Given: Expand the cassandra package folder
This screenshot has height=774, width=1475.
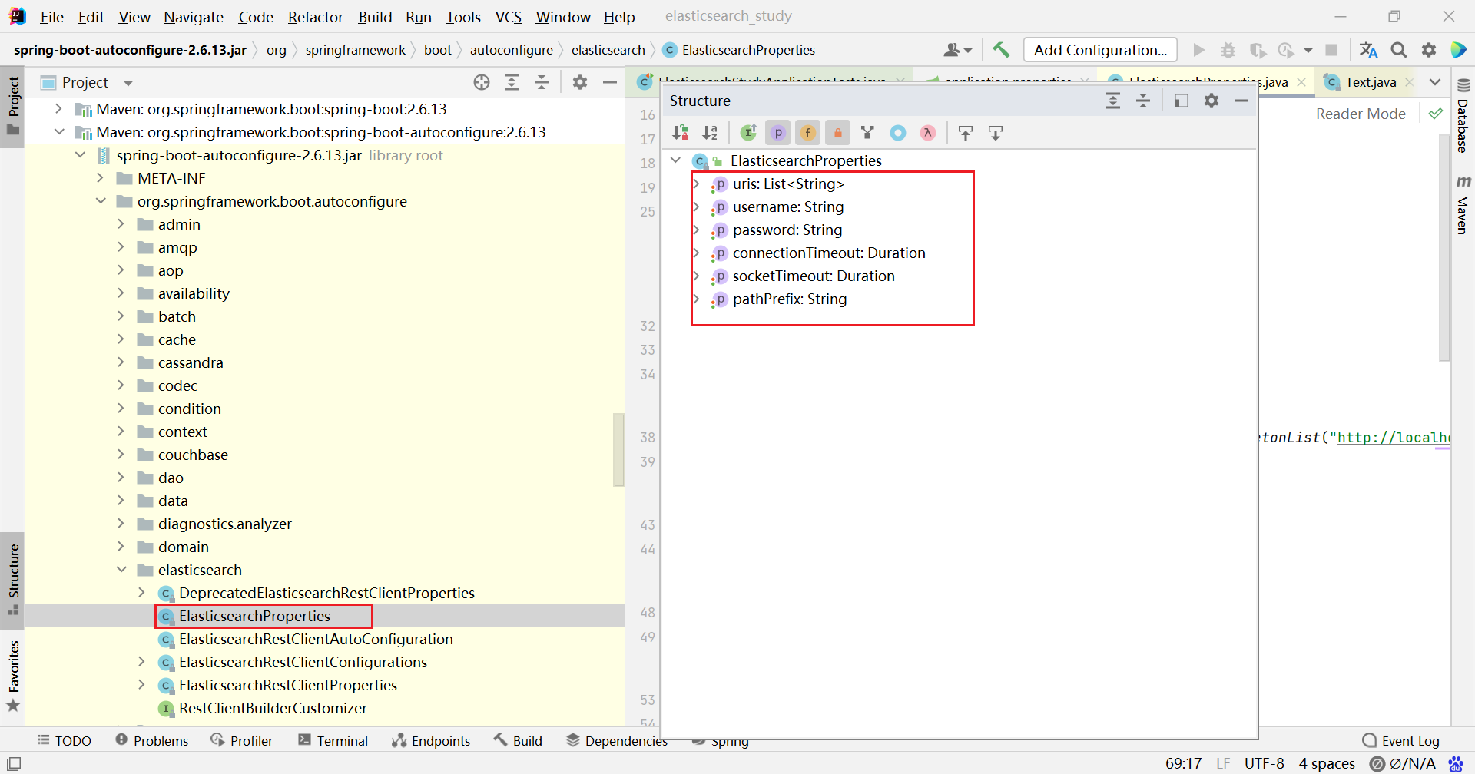Looking at the screenshot, I should 121,362.
